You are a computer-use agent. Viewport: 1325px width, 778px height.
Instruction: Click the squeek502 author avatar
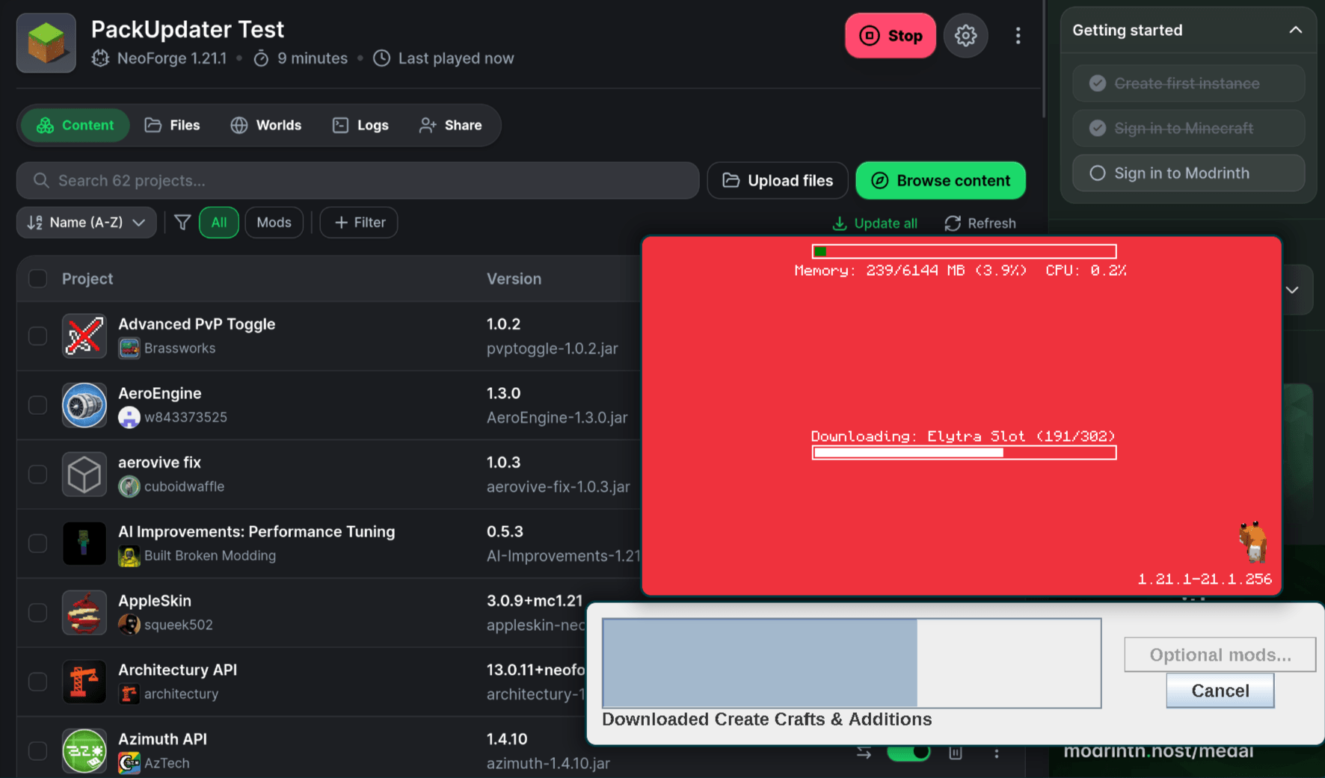click(129, 625)
